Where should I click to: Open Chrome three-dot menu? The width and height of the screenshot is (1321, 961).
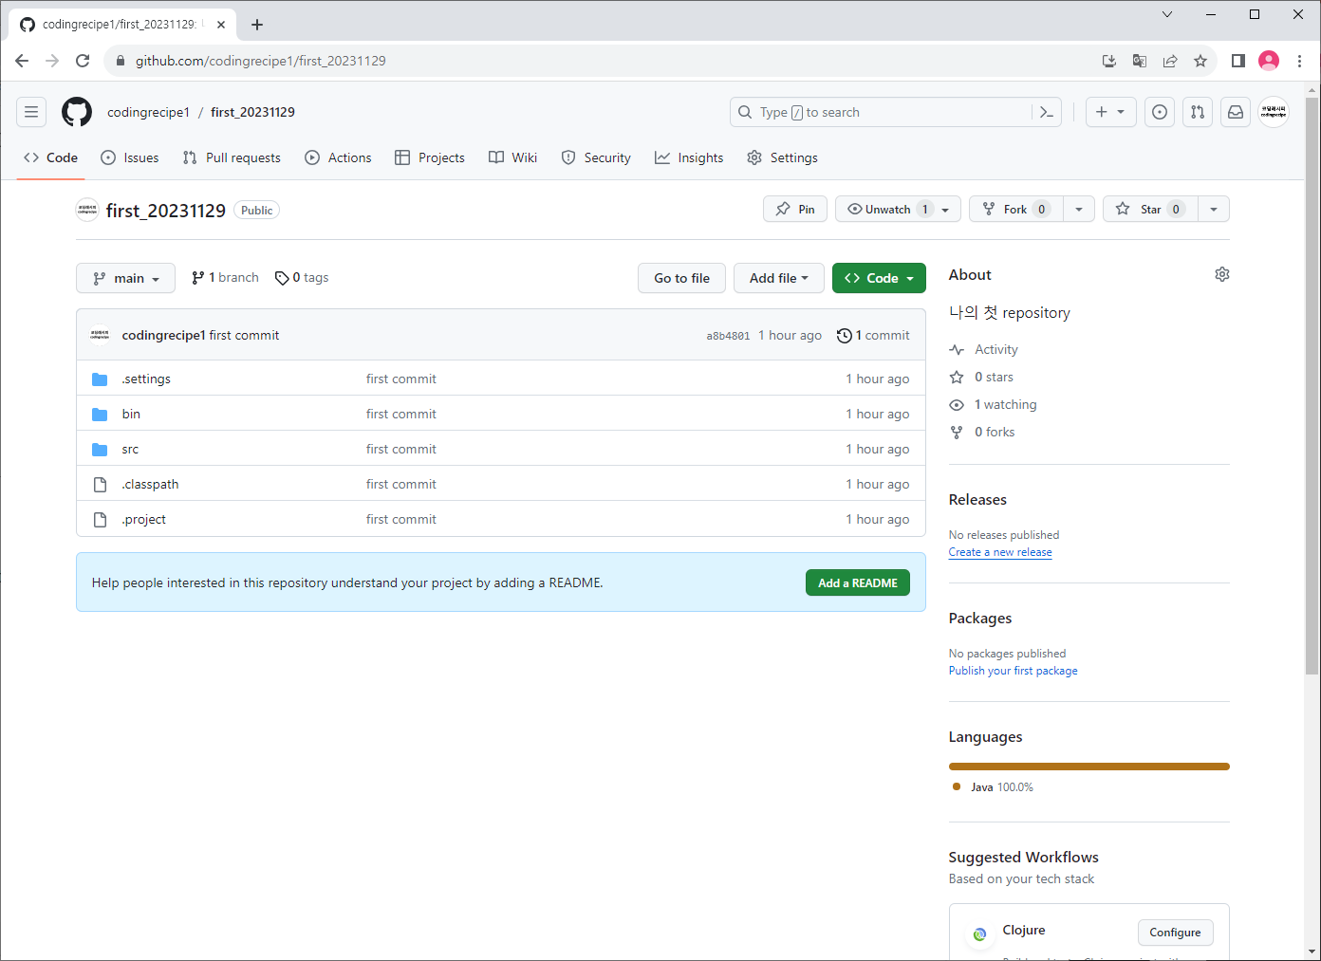pyautogui.click(x=1299, y=61)
